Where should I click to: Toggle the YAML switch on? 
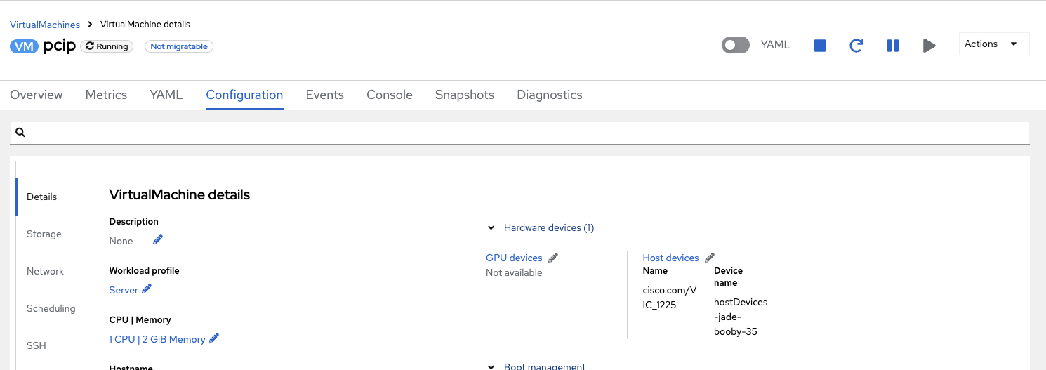point(736,45)
